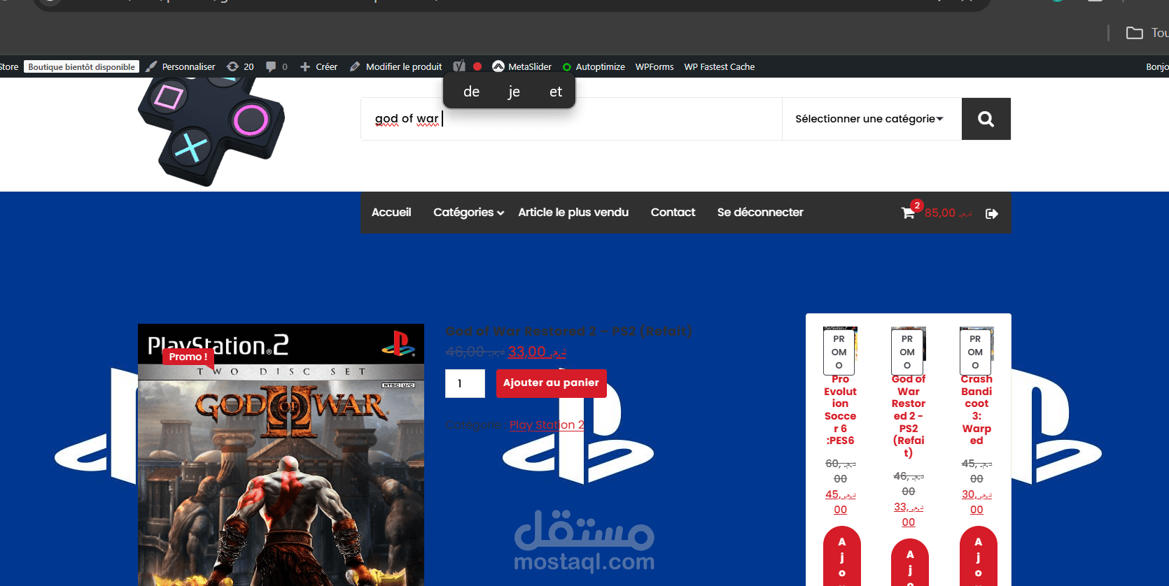Open Crash Bandicoot 3: Warped product link
This screenshot has height=586, width=1169.
point(976,410)
